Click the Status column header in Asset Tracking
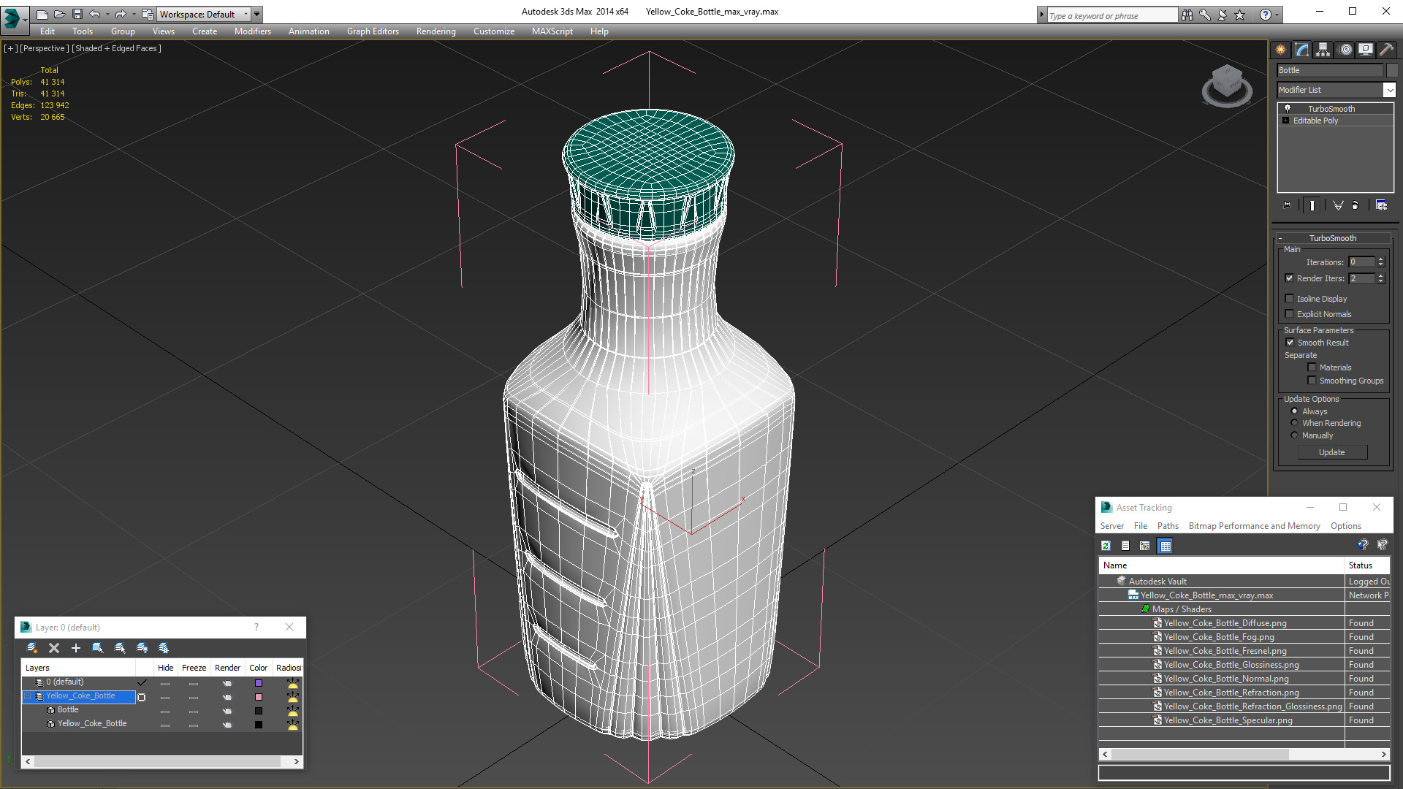This screenshot has height=789, width=1403. (x=1366, y=565)
